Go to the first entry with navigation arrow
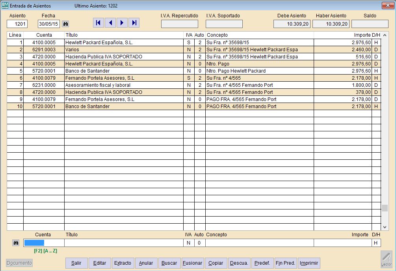The image size is (396, 271). [x=99, y=23]
